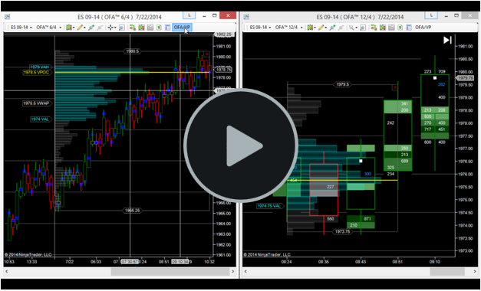Click the yellow 1978.5 VPOC label
This screenshot has width=481, height=291.
click(x=37, y=73)
